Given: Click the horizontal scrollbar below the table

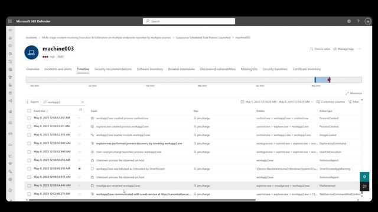Looking at the screenshot, I should 142,200.
